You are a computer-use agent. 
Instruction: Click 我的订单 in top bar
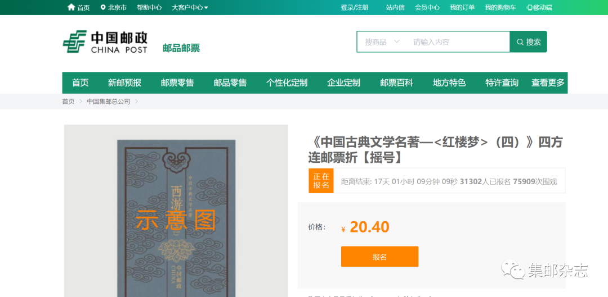coord(462,7)
